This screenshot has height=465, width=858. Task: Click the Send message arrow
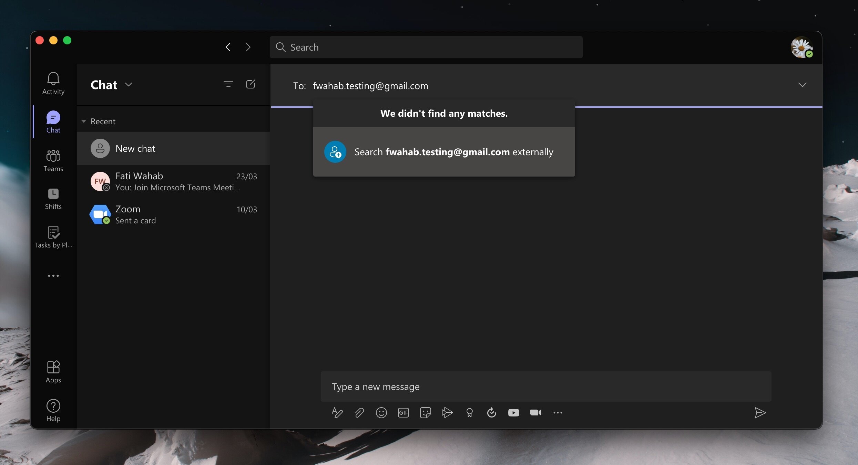760,412
